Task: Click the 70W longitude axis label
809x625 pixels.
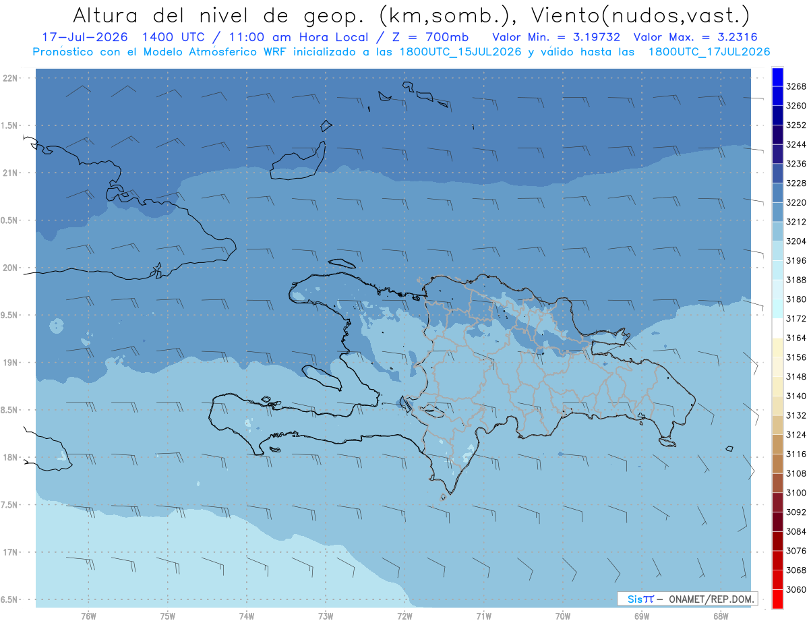Action: click(563, 616)
